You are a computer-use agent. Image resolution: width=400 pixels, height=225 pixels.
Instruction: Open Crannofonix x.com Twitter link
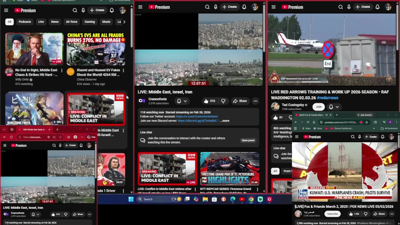click(x=197, y=116)
